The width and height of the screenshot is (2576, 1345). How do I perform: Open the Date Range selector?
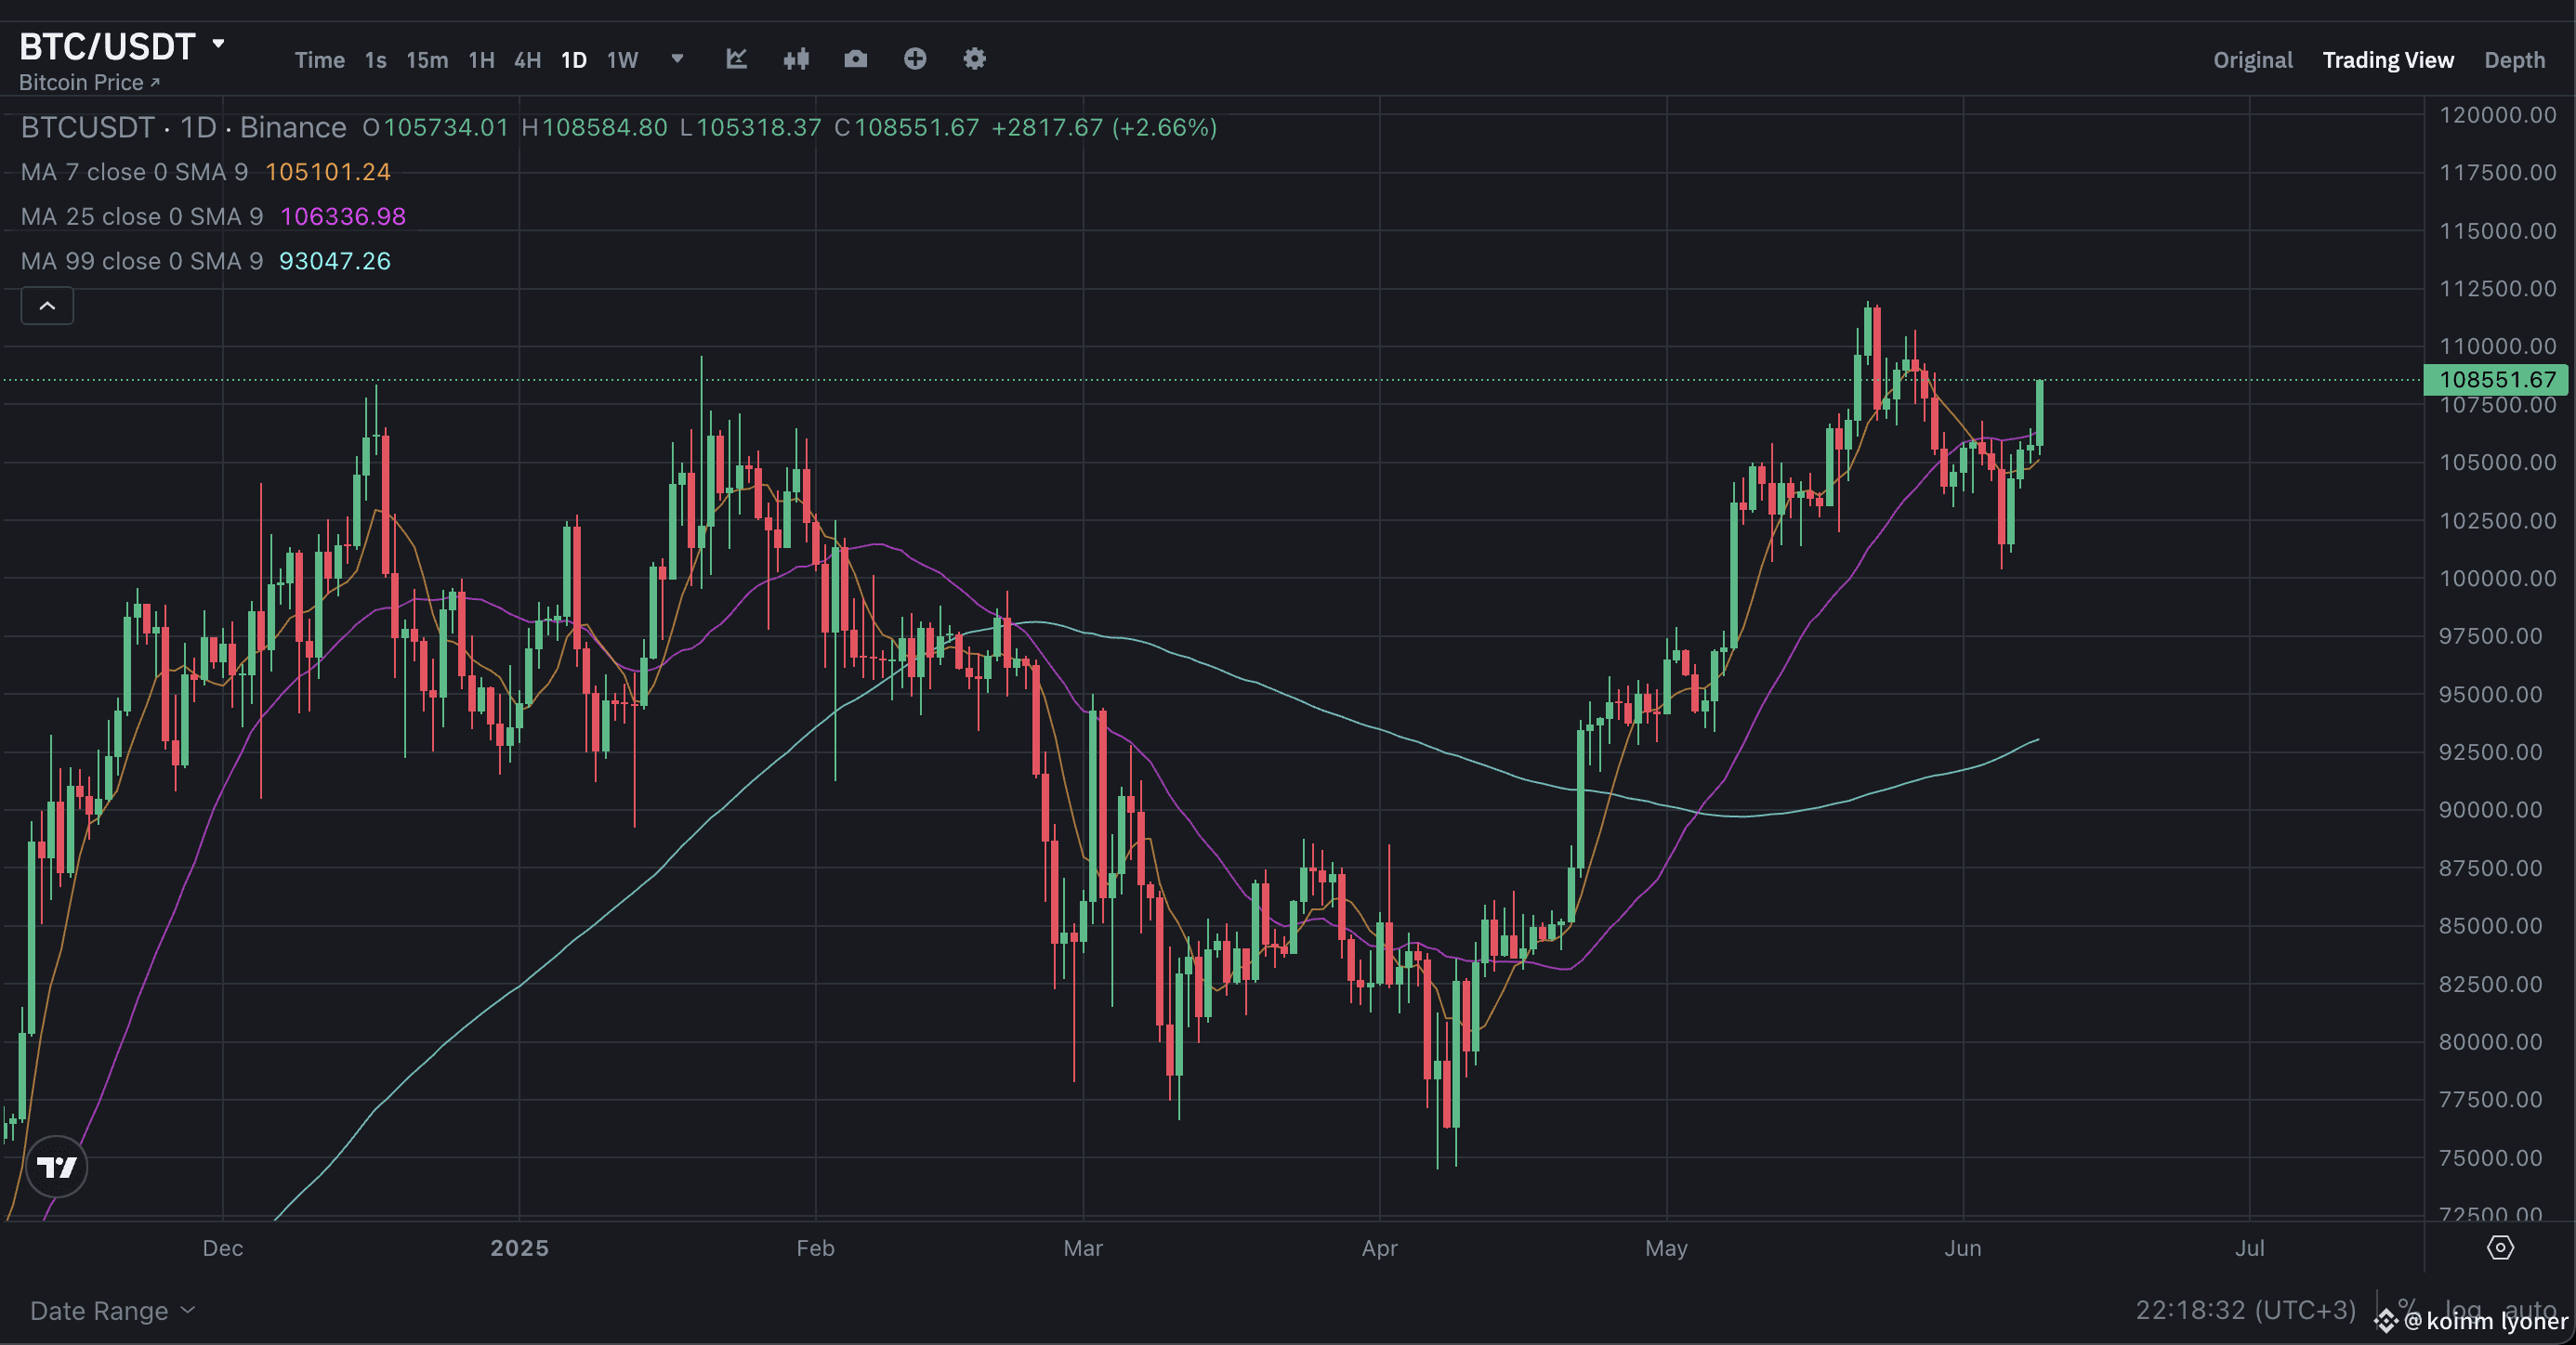(110, 1310)
